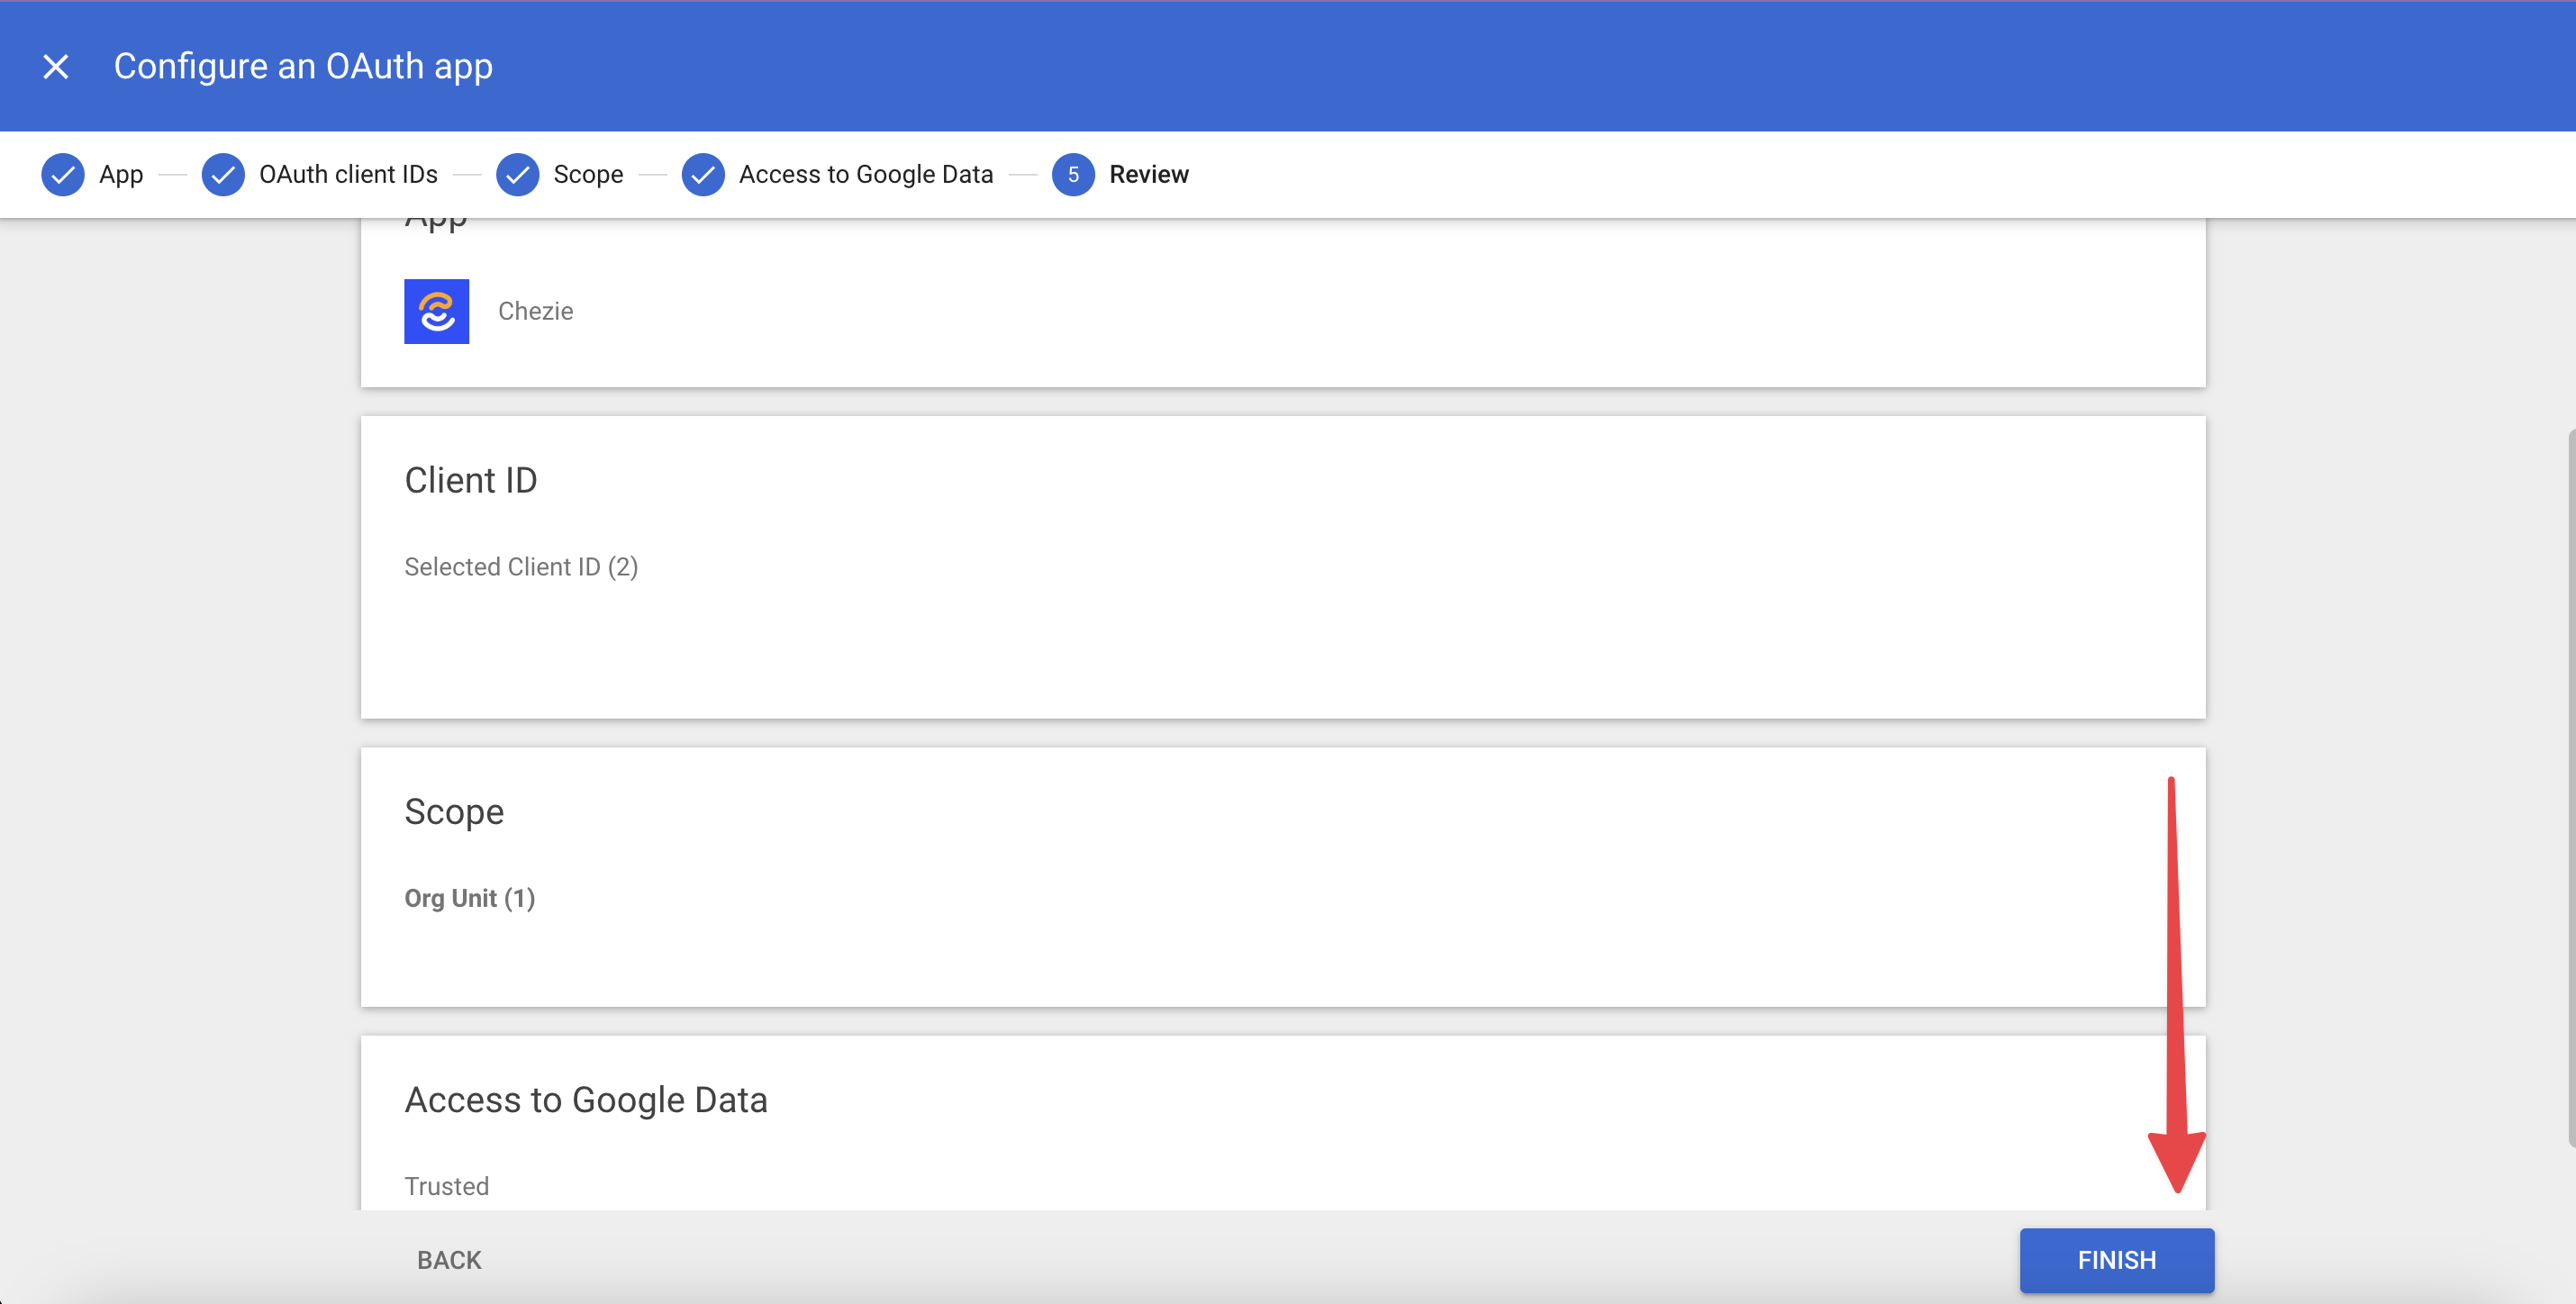The height and width of the screenshot is (1304, 2576).
Task: Go to the App step label
Action: point(121,174)
